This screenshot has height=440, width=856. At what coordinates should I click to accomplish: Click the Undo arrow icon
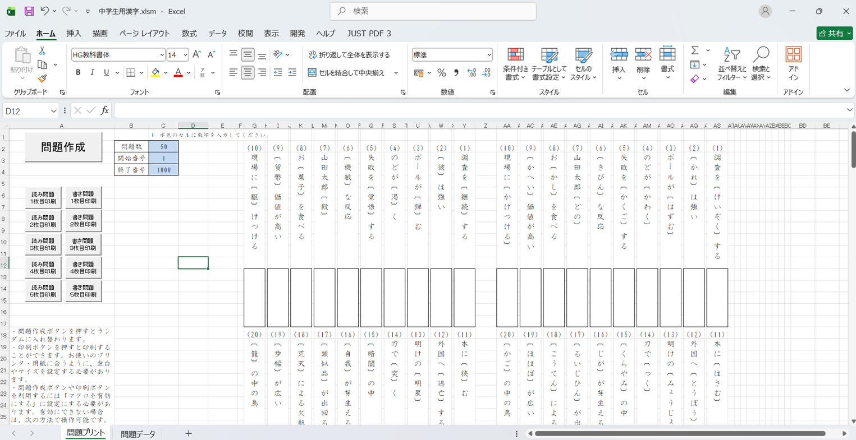[x=45, y=11]
